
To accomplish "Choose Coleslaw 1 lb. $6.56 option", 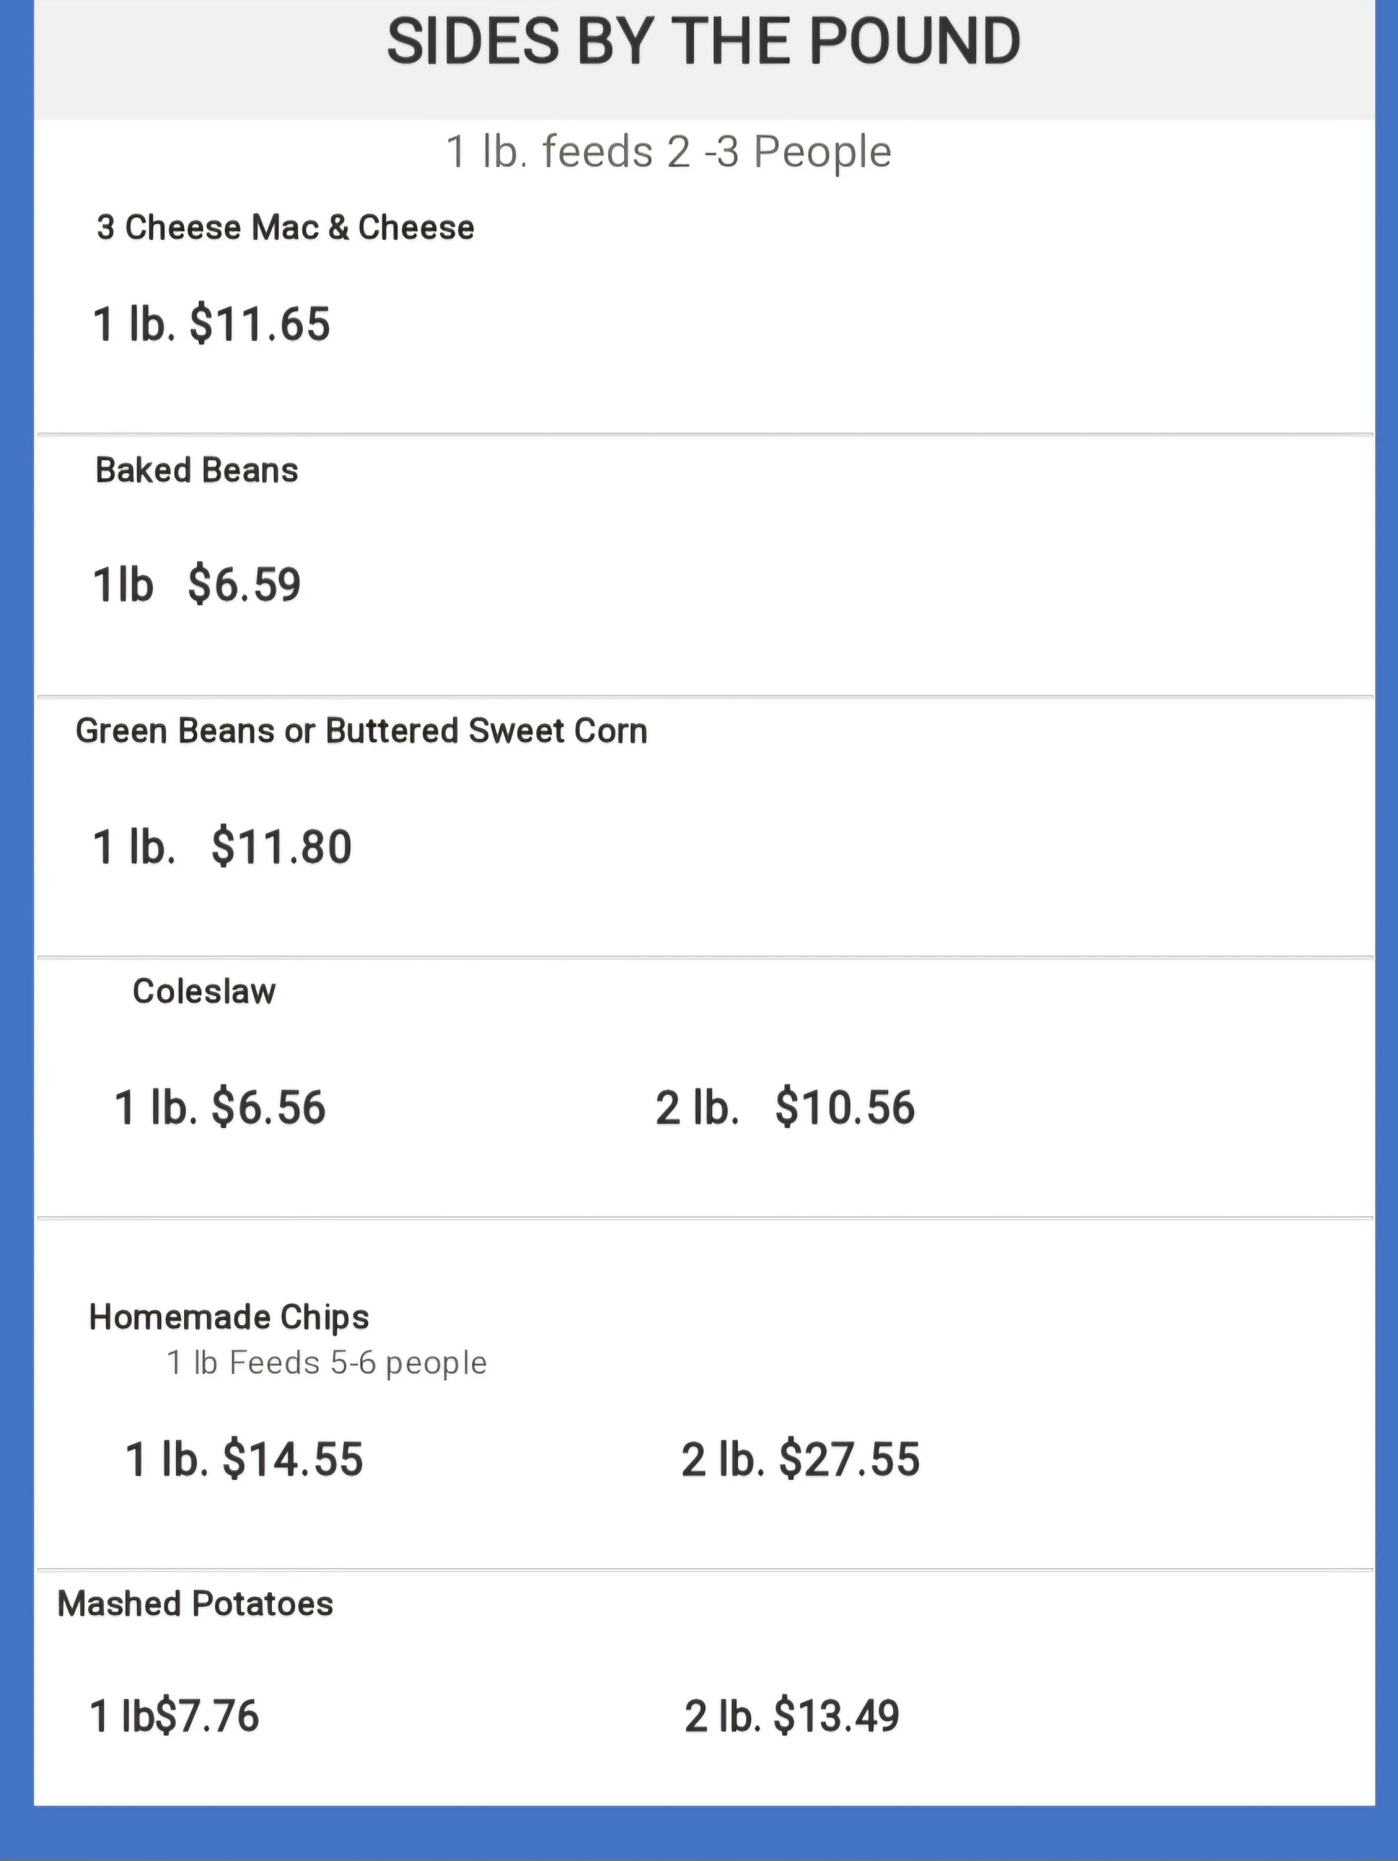I will click(x=220, y=1107).
